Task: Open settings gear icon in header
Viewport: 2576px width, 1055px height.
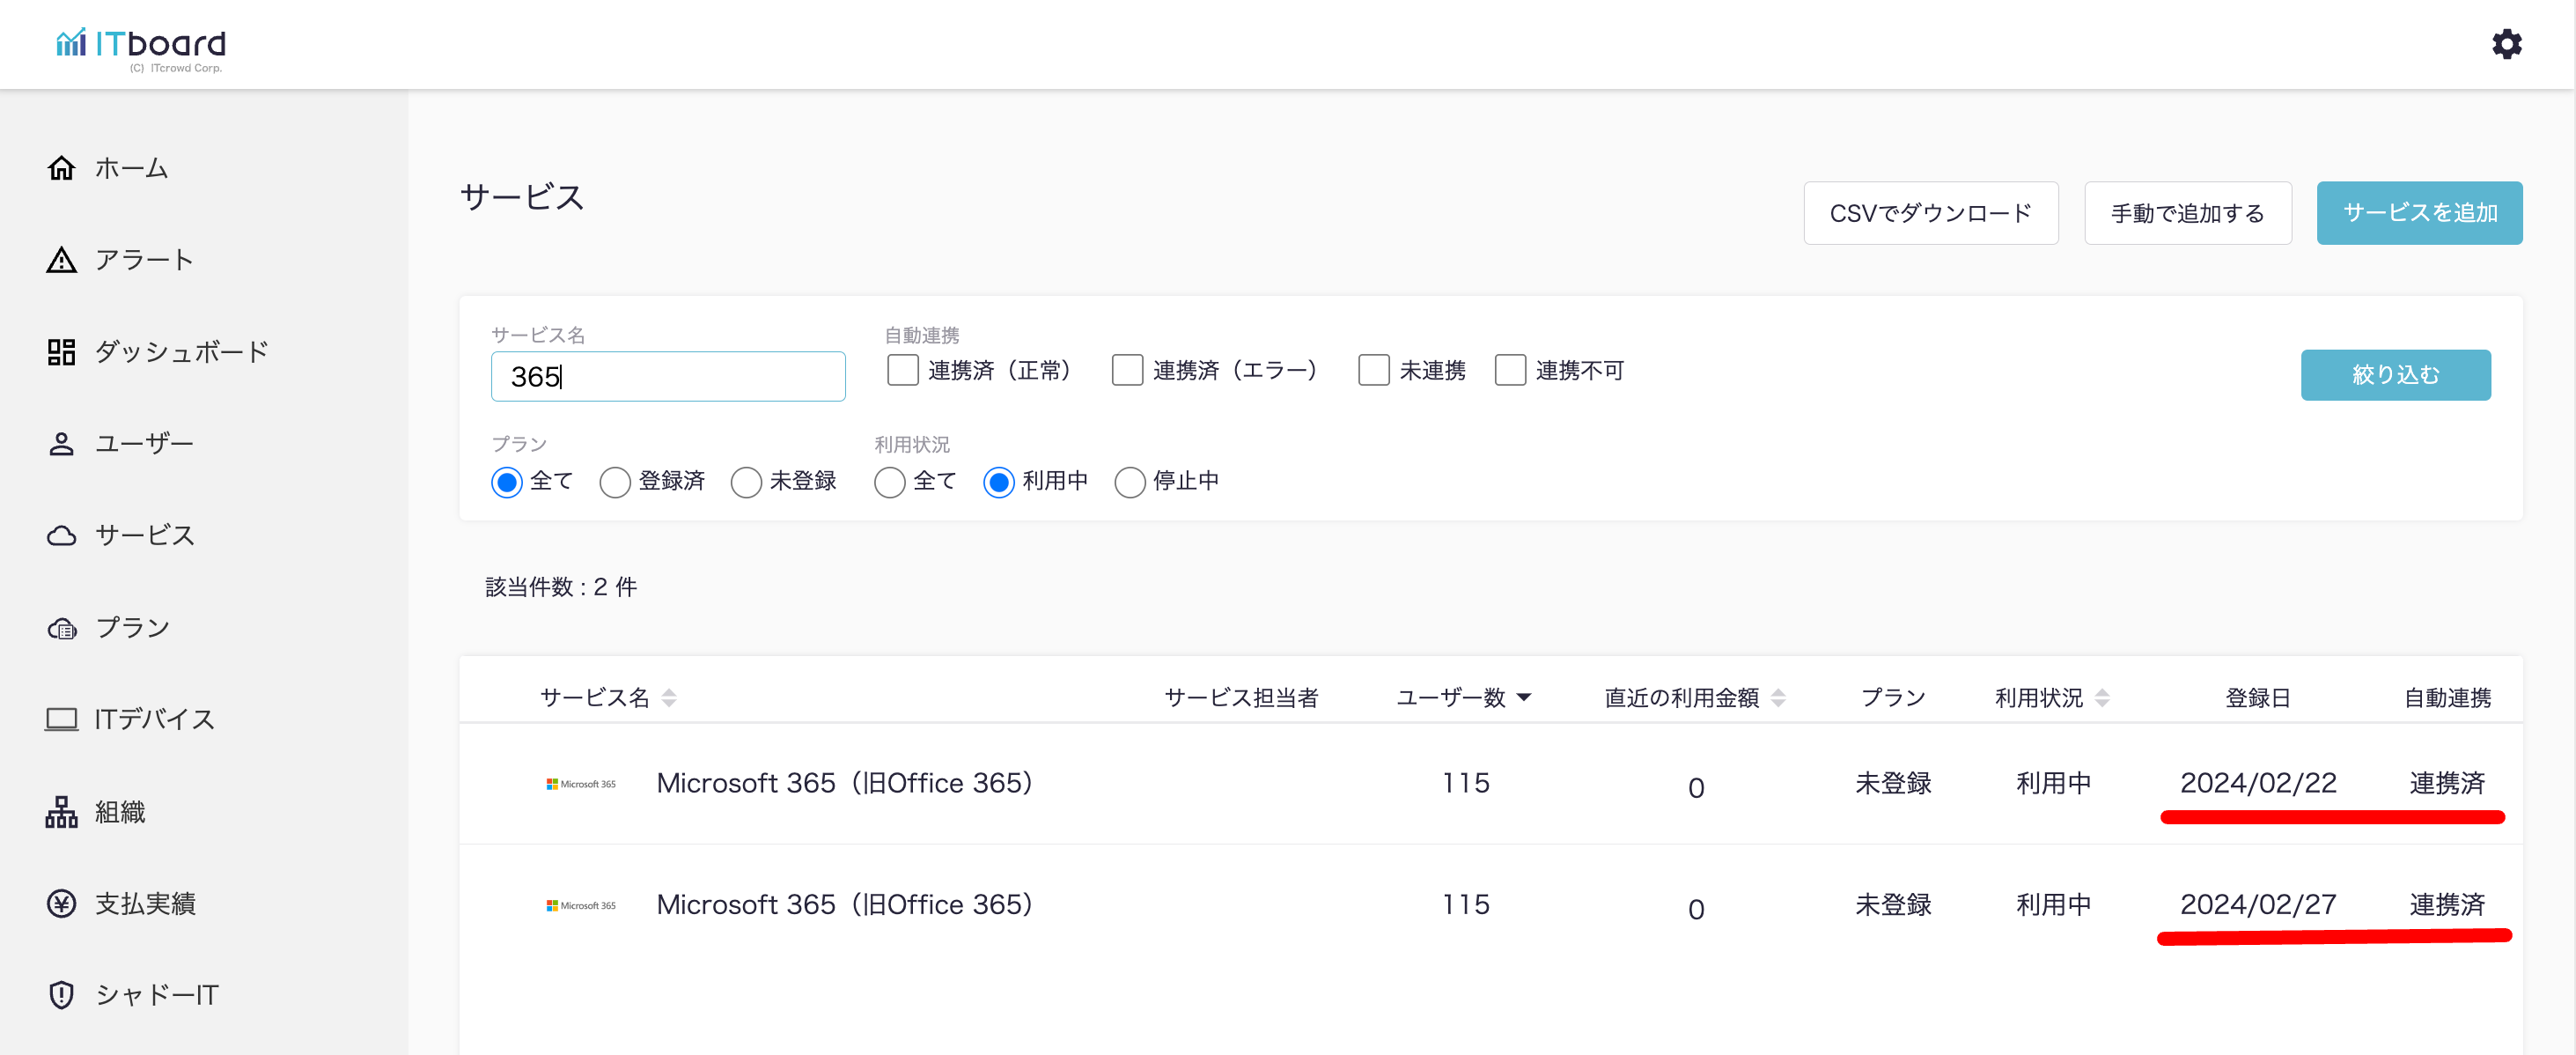Action: (x=2506, y=44)
